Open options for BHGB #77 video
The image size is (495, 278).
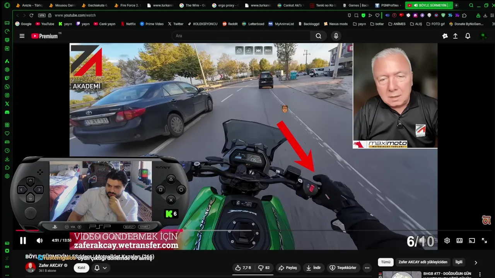point(480,275)
